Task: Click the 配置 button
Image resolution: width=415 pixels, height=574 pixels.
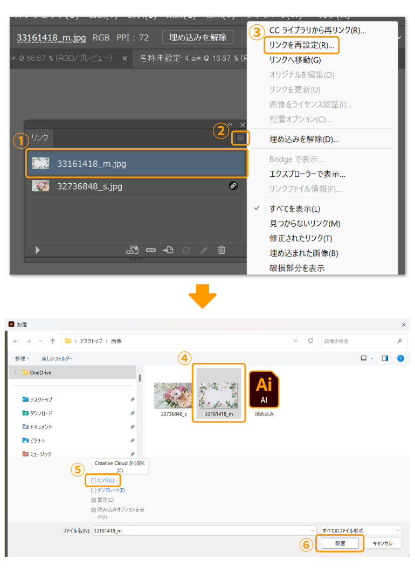Action: pyautogui.click(x=340, y=543)
